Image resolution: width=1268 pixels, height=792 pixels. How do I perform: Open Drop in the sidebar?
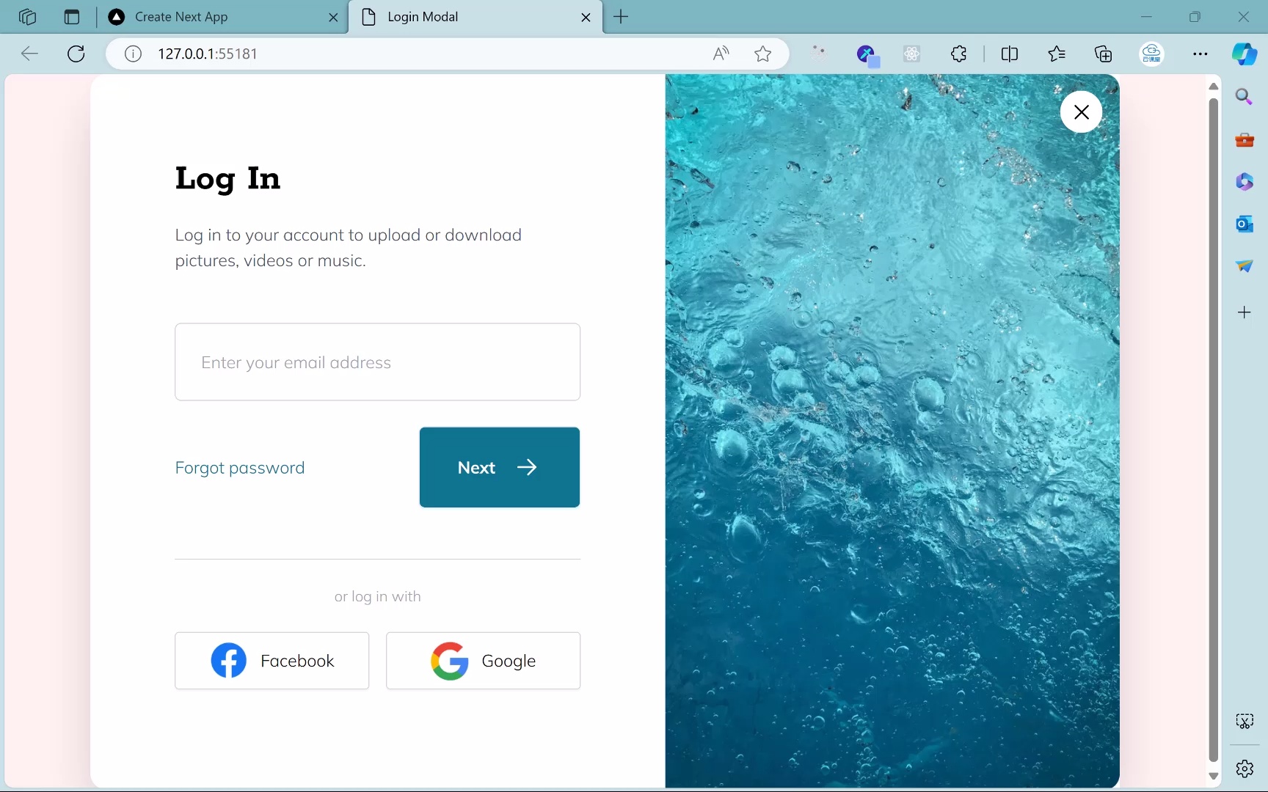(x=1245, y=265)
